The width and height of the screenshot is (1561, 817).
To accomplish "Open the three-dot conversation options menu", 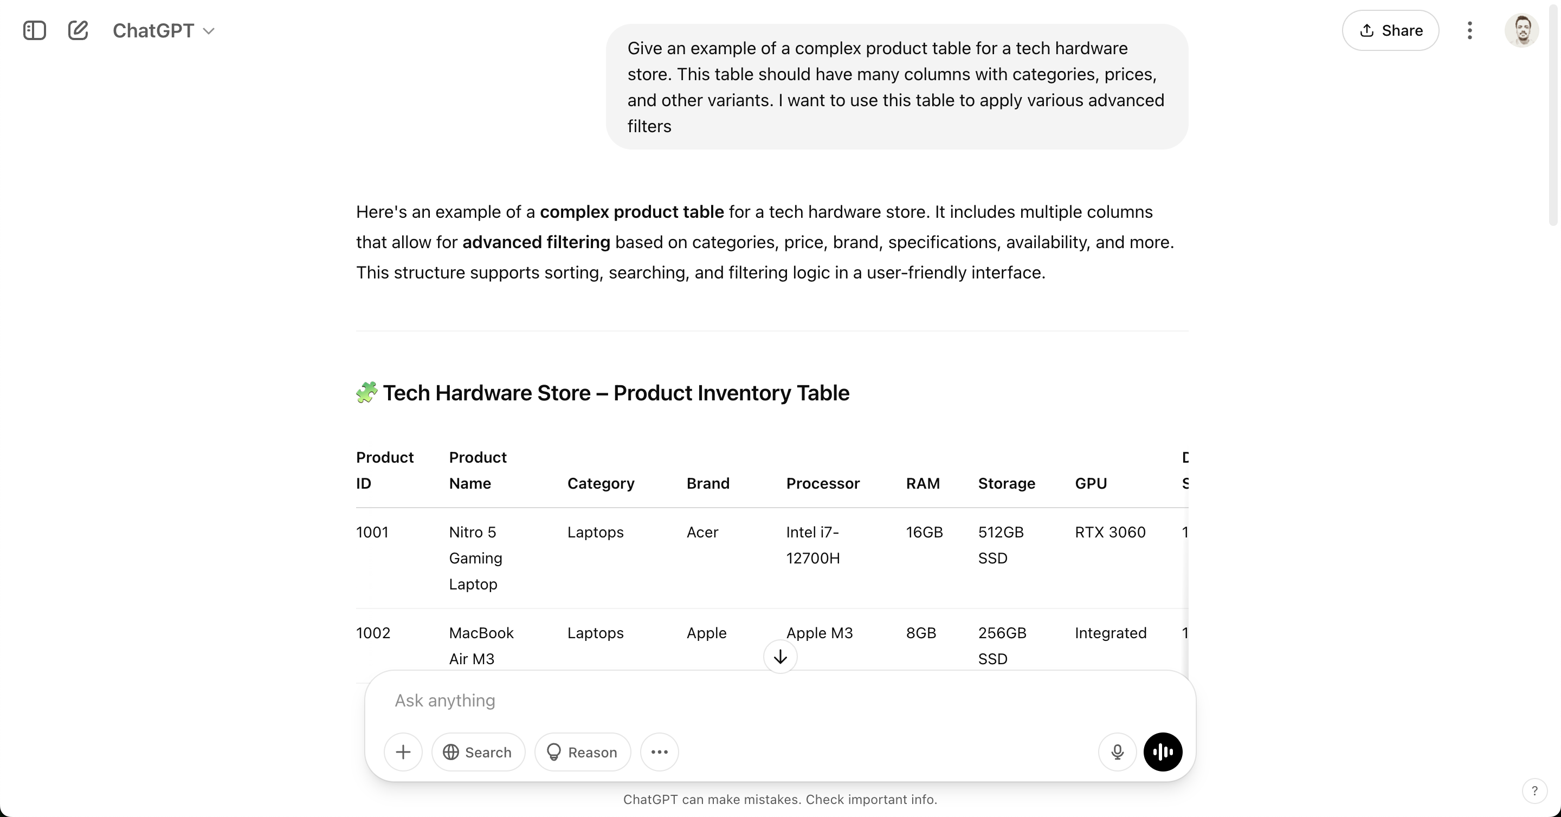I will tap(1469, 30).
